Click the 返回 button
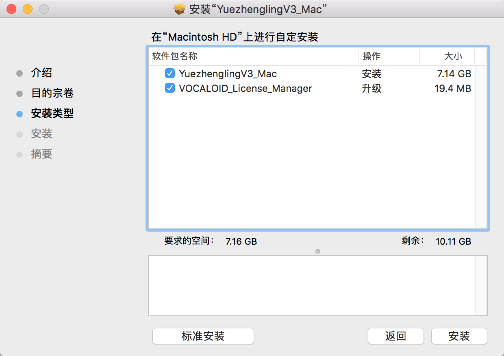504x356 pixels. 395,336
